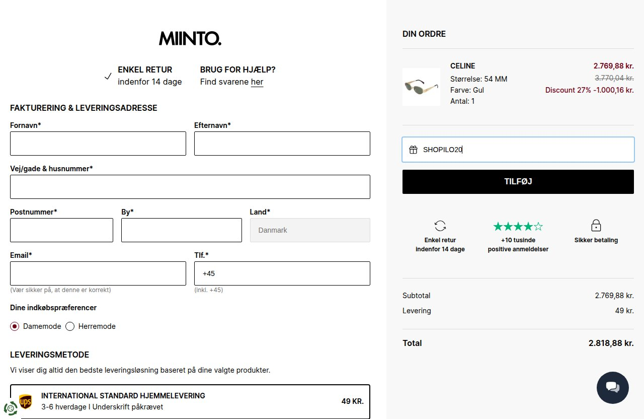Viewport: 644px width, 419px height.
Task: Select the Herremode radio button
Action: pos(70,326)
